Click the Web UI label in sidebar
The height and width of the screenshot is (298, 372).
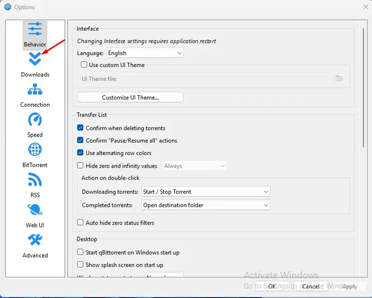point(35,225)
